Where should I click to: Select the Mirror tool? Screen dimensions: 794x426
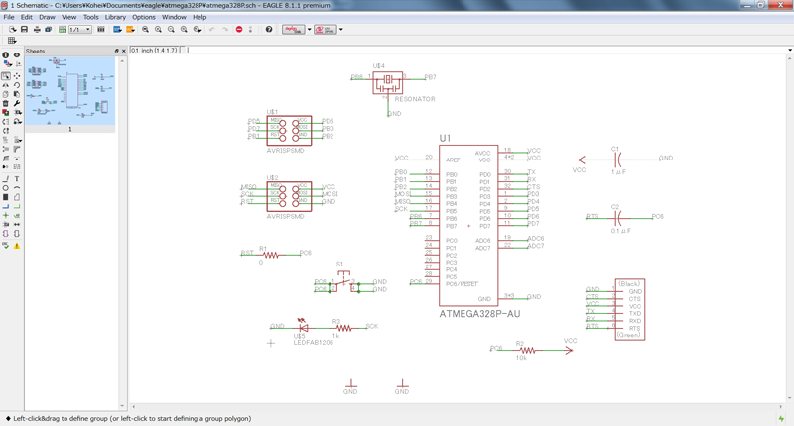[6, 85]
